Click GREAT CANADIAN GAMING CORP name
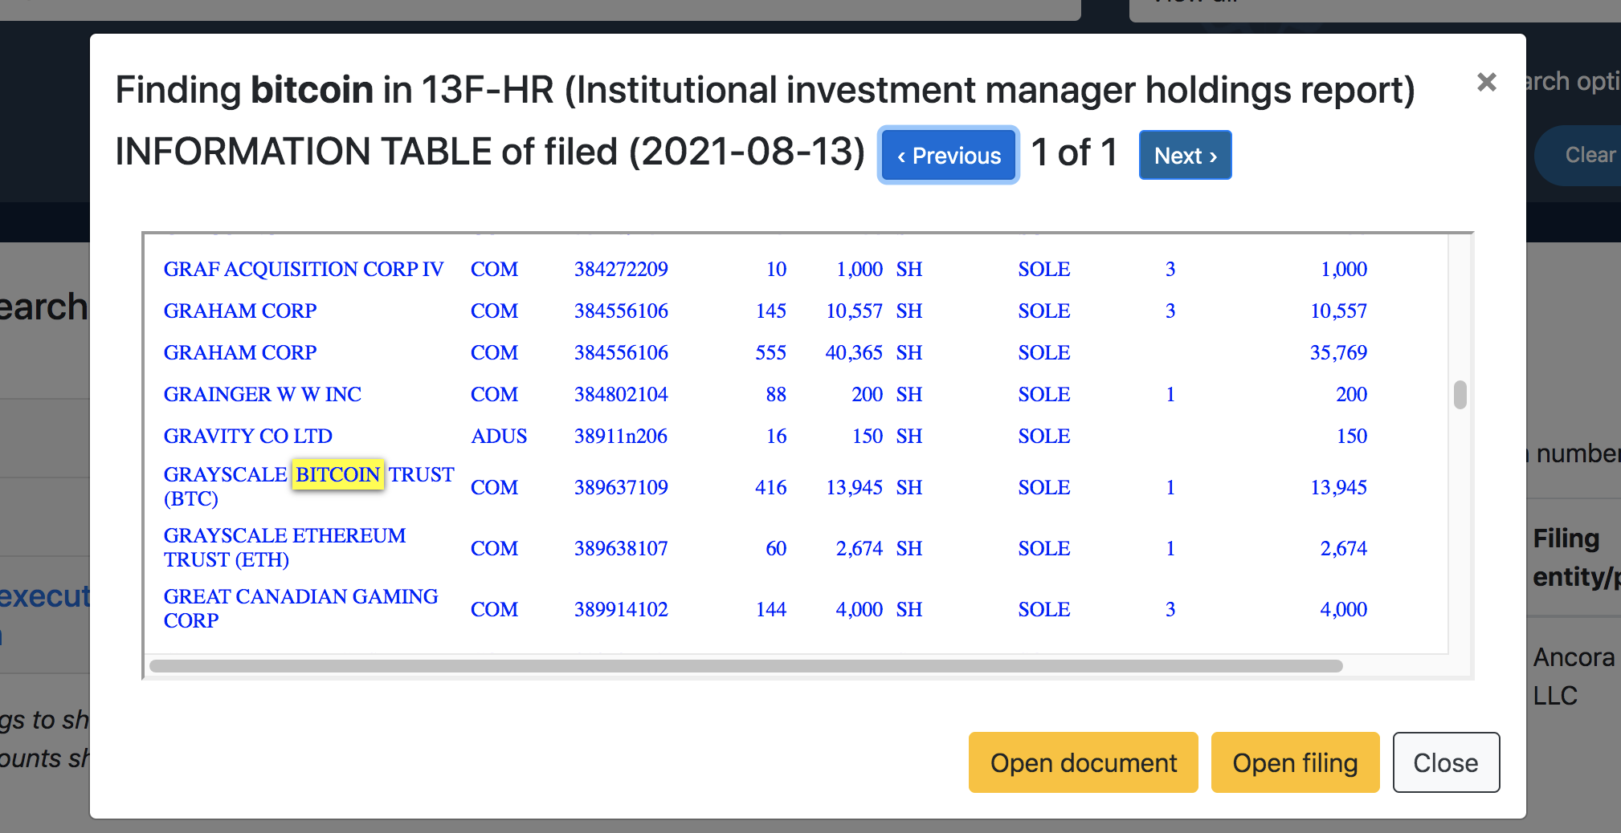1621x833 pixels. tap(300, 608)
